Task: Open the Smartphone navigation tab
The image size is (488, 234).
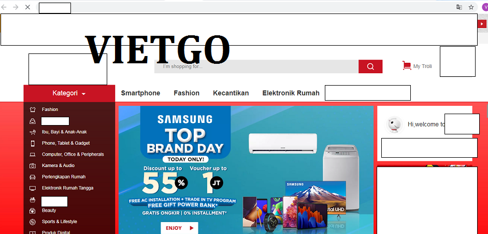Action: 140,93
